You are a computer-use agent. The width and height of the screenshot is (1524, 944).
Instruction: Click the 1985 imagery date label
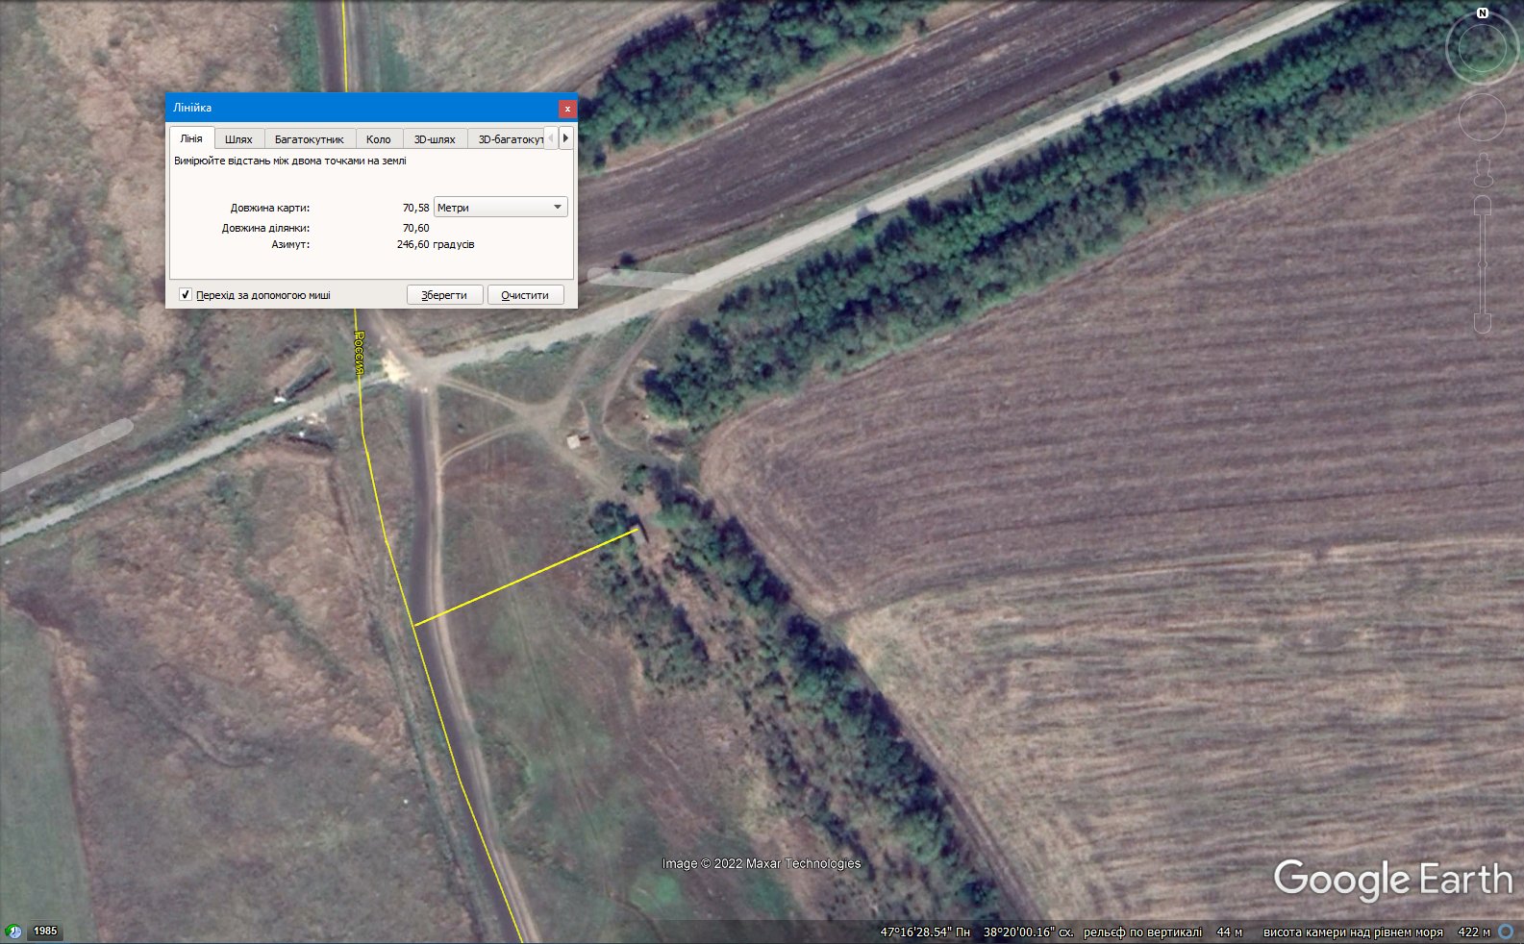click(45, 932)
